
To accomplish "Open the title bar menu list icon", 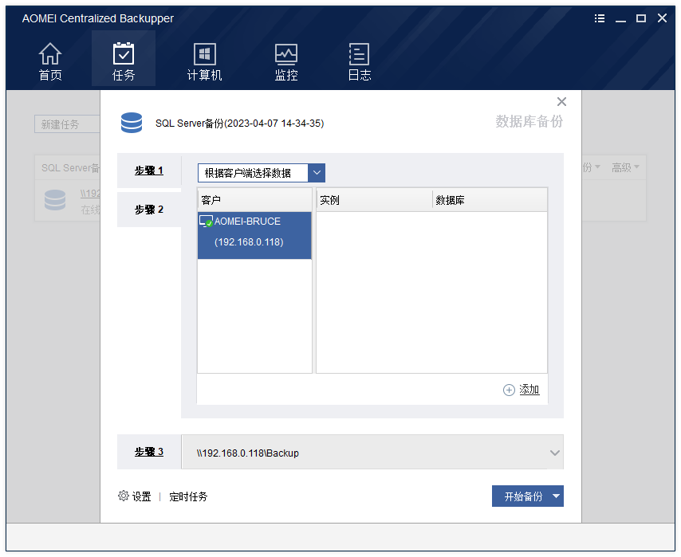I will click(600, 18).
